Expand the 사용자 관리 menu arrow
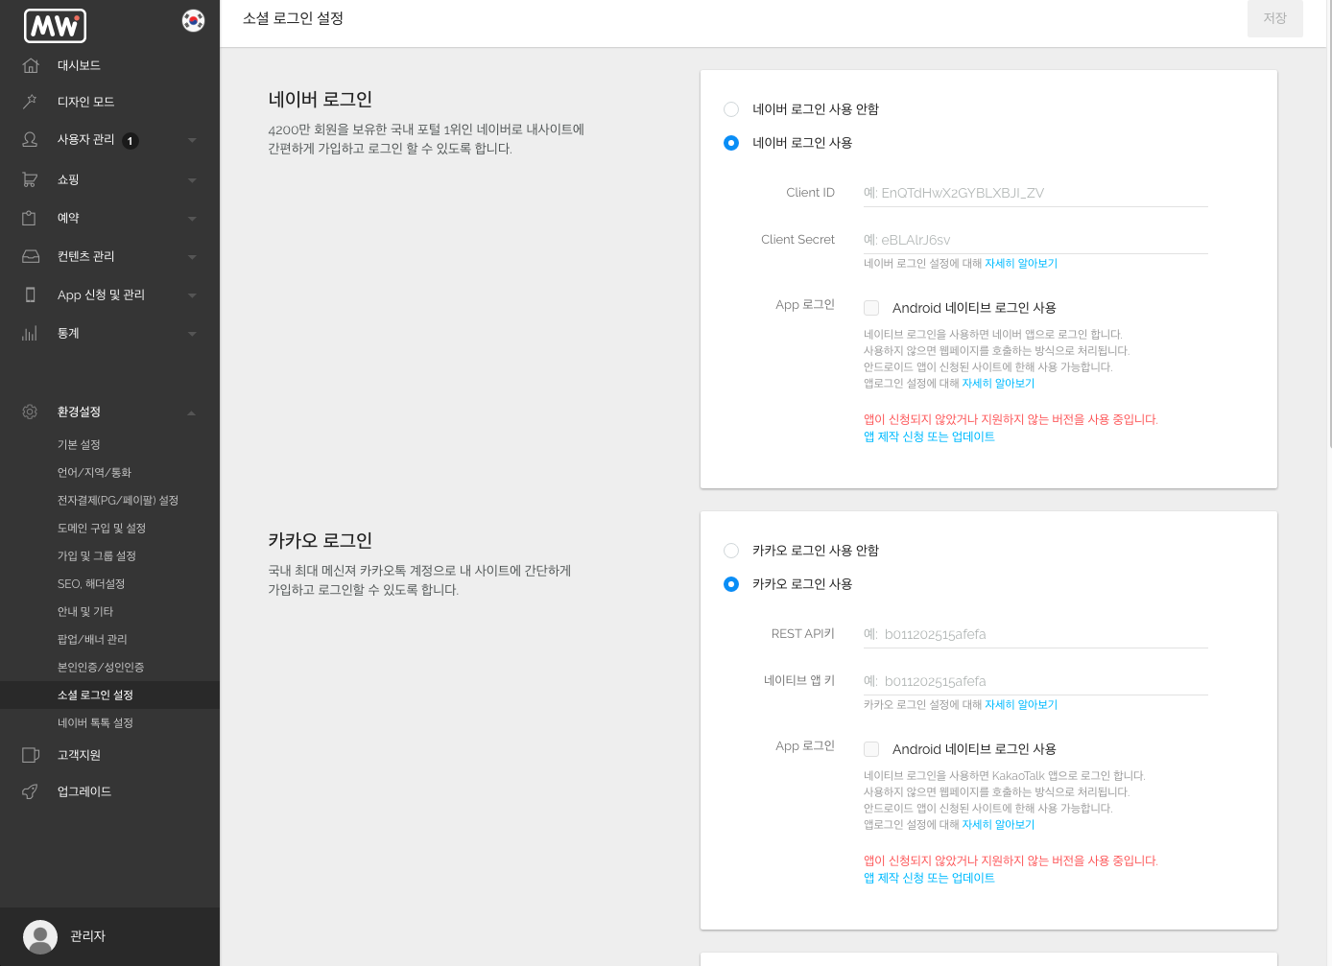This screenshot has height=966, width=1332. click(192, 141)
